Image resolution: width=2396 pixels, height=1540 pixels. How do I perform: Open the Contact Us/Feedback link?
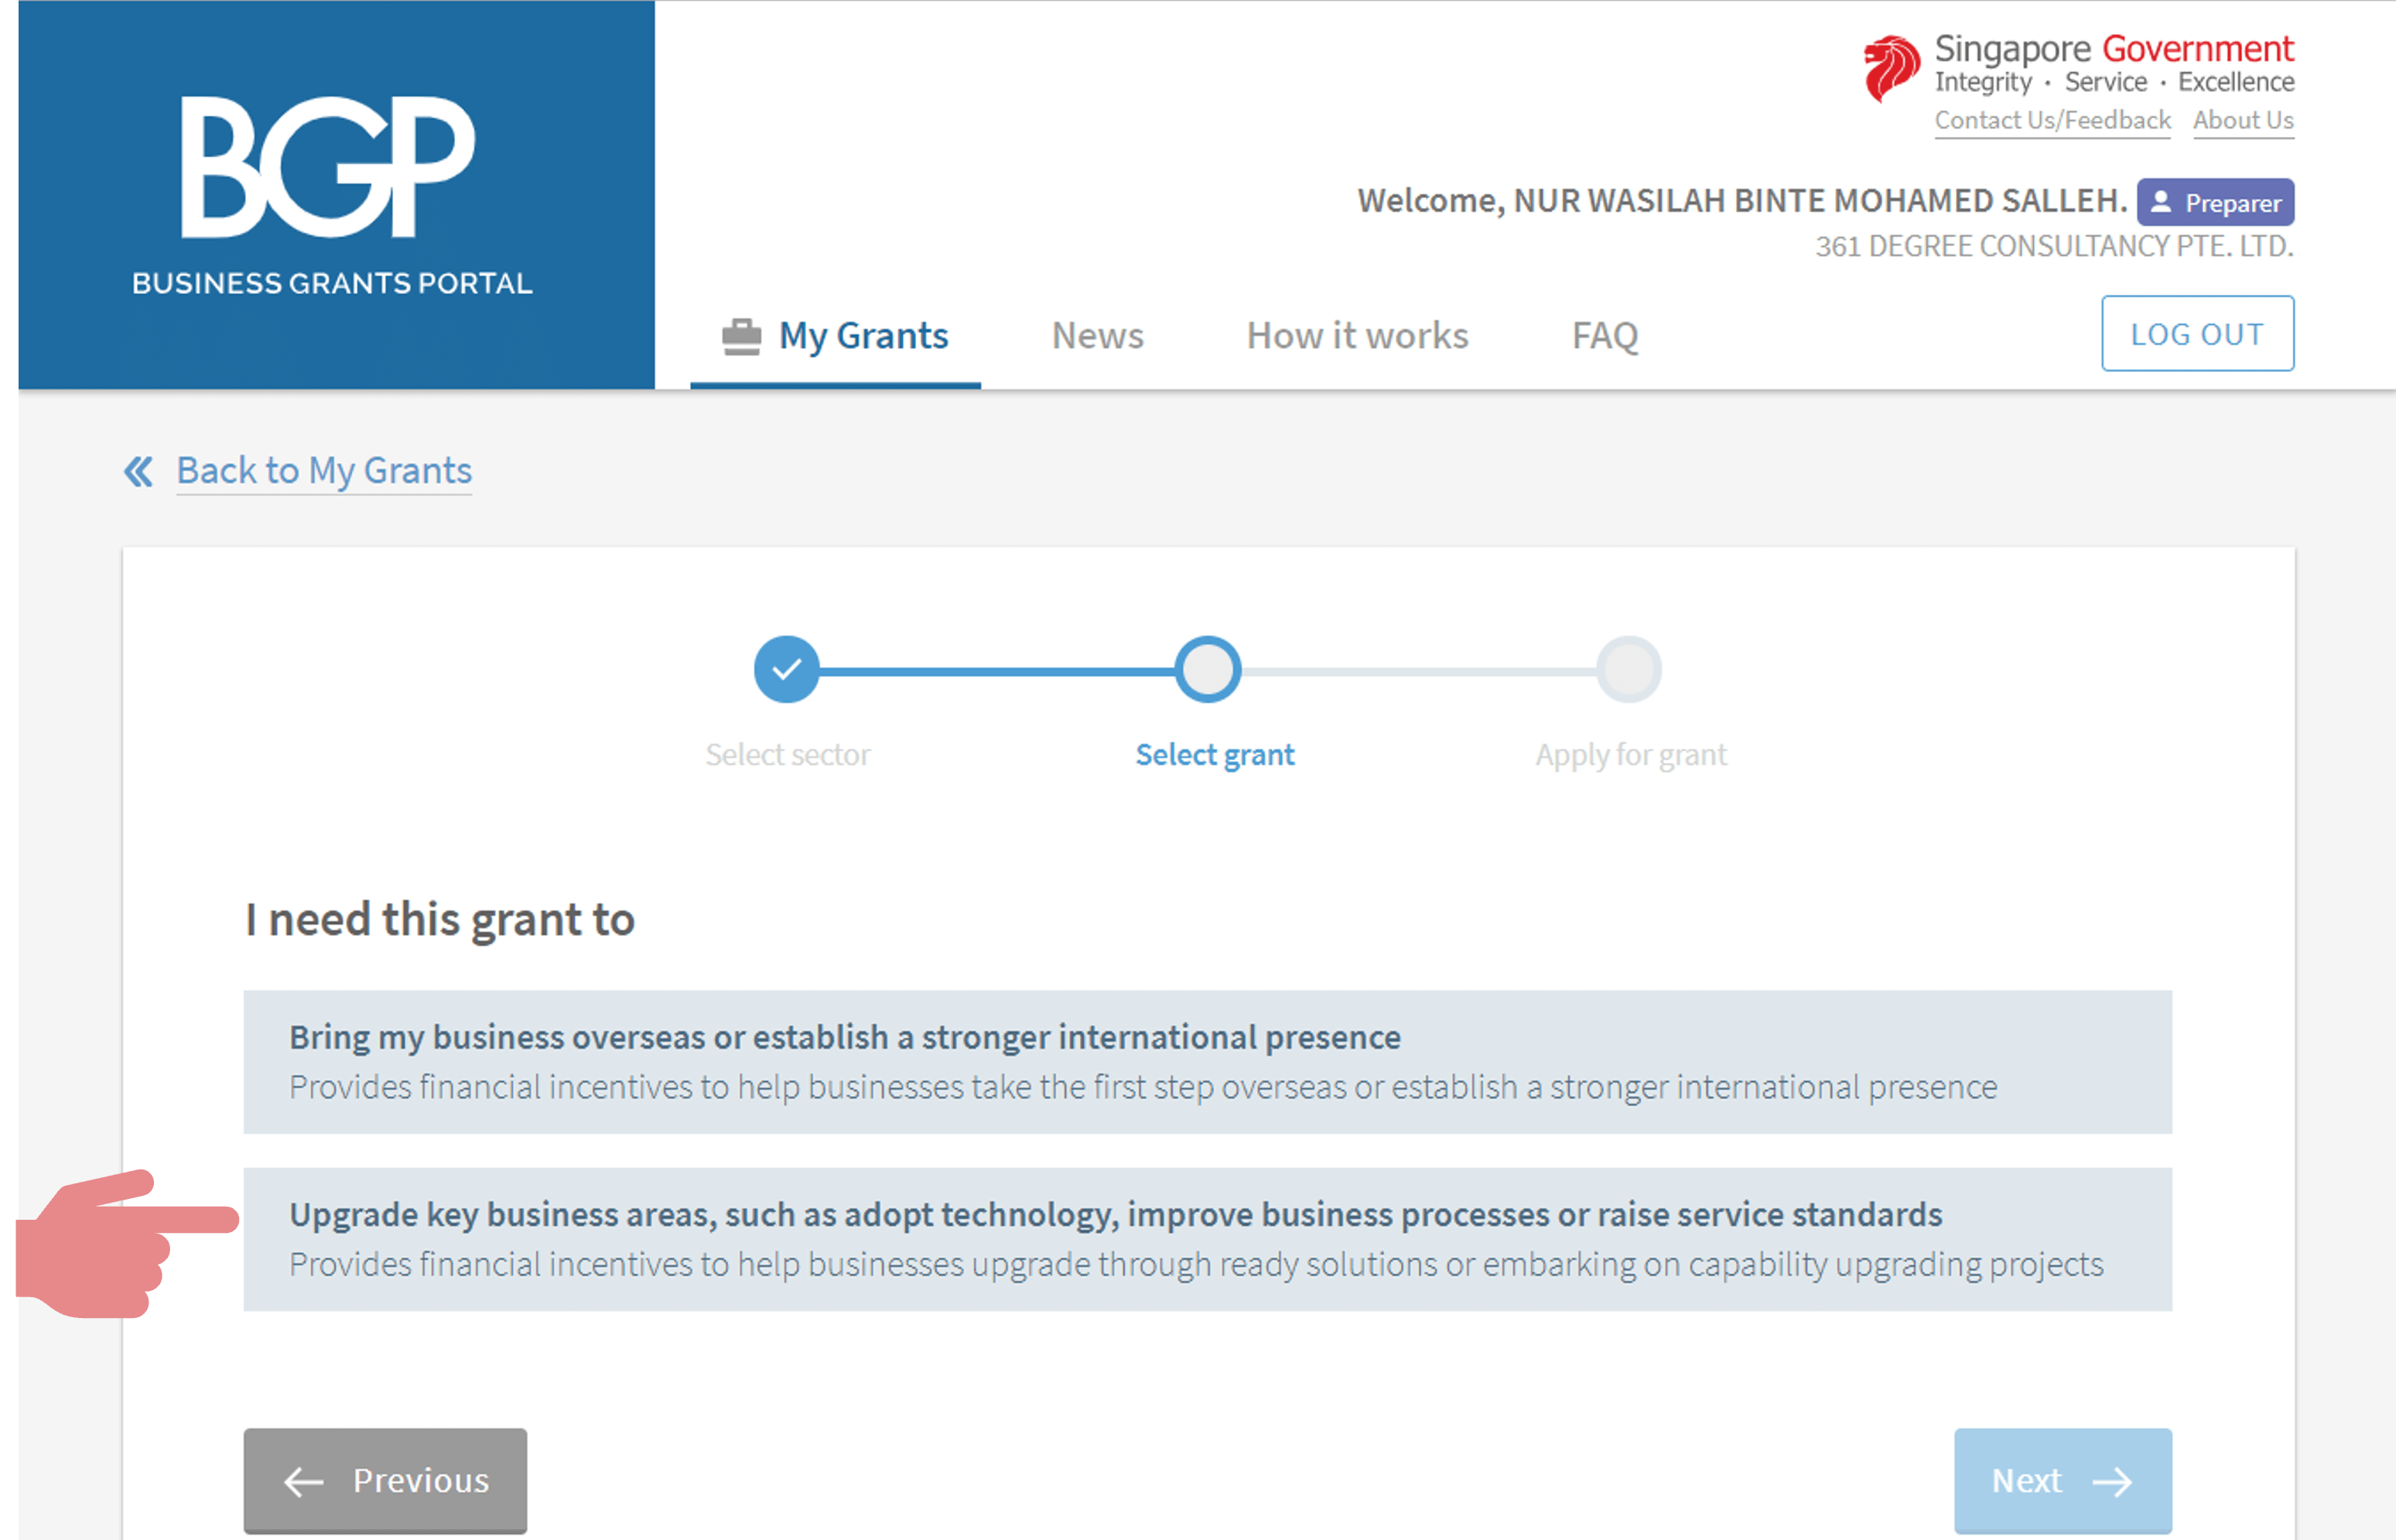(x=2052, y=121)
